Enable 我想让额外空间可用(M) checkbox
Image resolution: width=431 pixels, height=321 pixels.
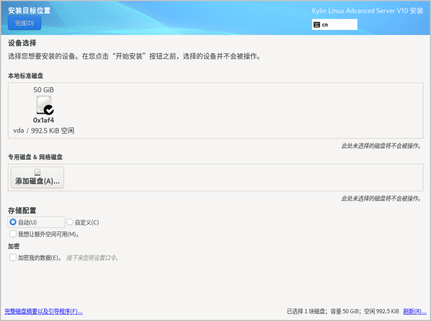(x=13, y=234)
